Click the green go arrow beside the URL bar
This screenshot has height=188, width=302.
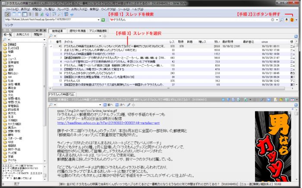pyautogui.click(x=103, y=20)
